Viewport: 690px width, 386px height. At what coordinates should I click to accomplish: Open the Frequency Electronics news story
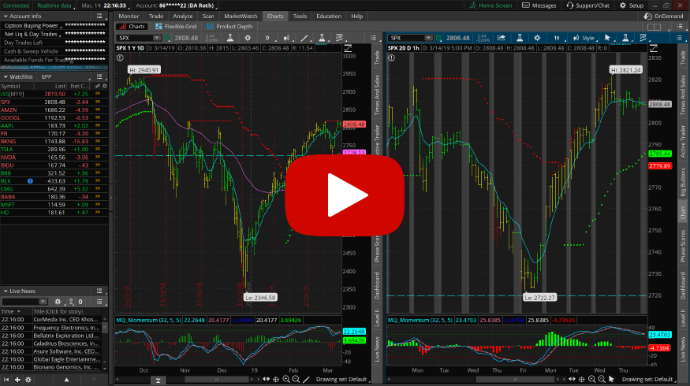(x=66, y=328)
